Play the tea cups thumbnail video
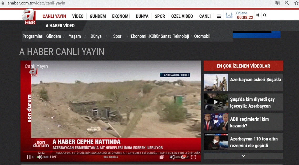The height and width of the screenshot is (165, 299). pyautogui.click(x=216, y=102)
